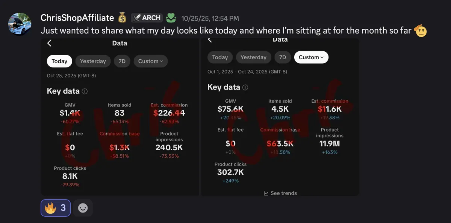Select the highlighted Today pill in the daily screenshot
Viewport: 451px width, 223px height.
(x=59, y=61)
